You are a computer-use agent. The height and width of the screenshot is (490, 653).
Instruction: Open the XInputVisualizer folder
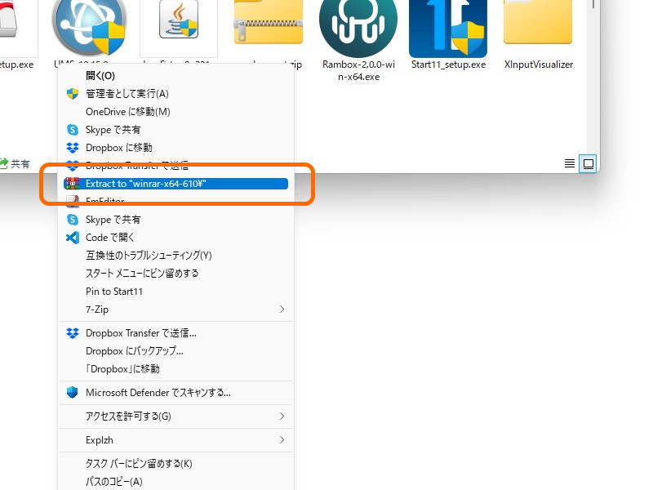click(537, 23)
